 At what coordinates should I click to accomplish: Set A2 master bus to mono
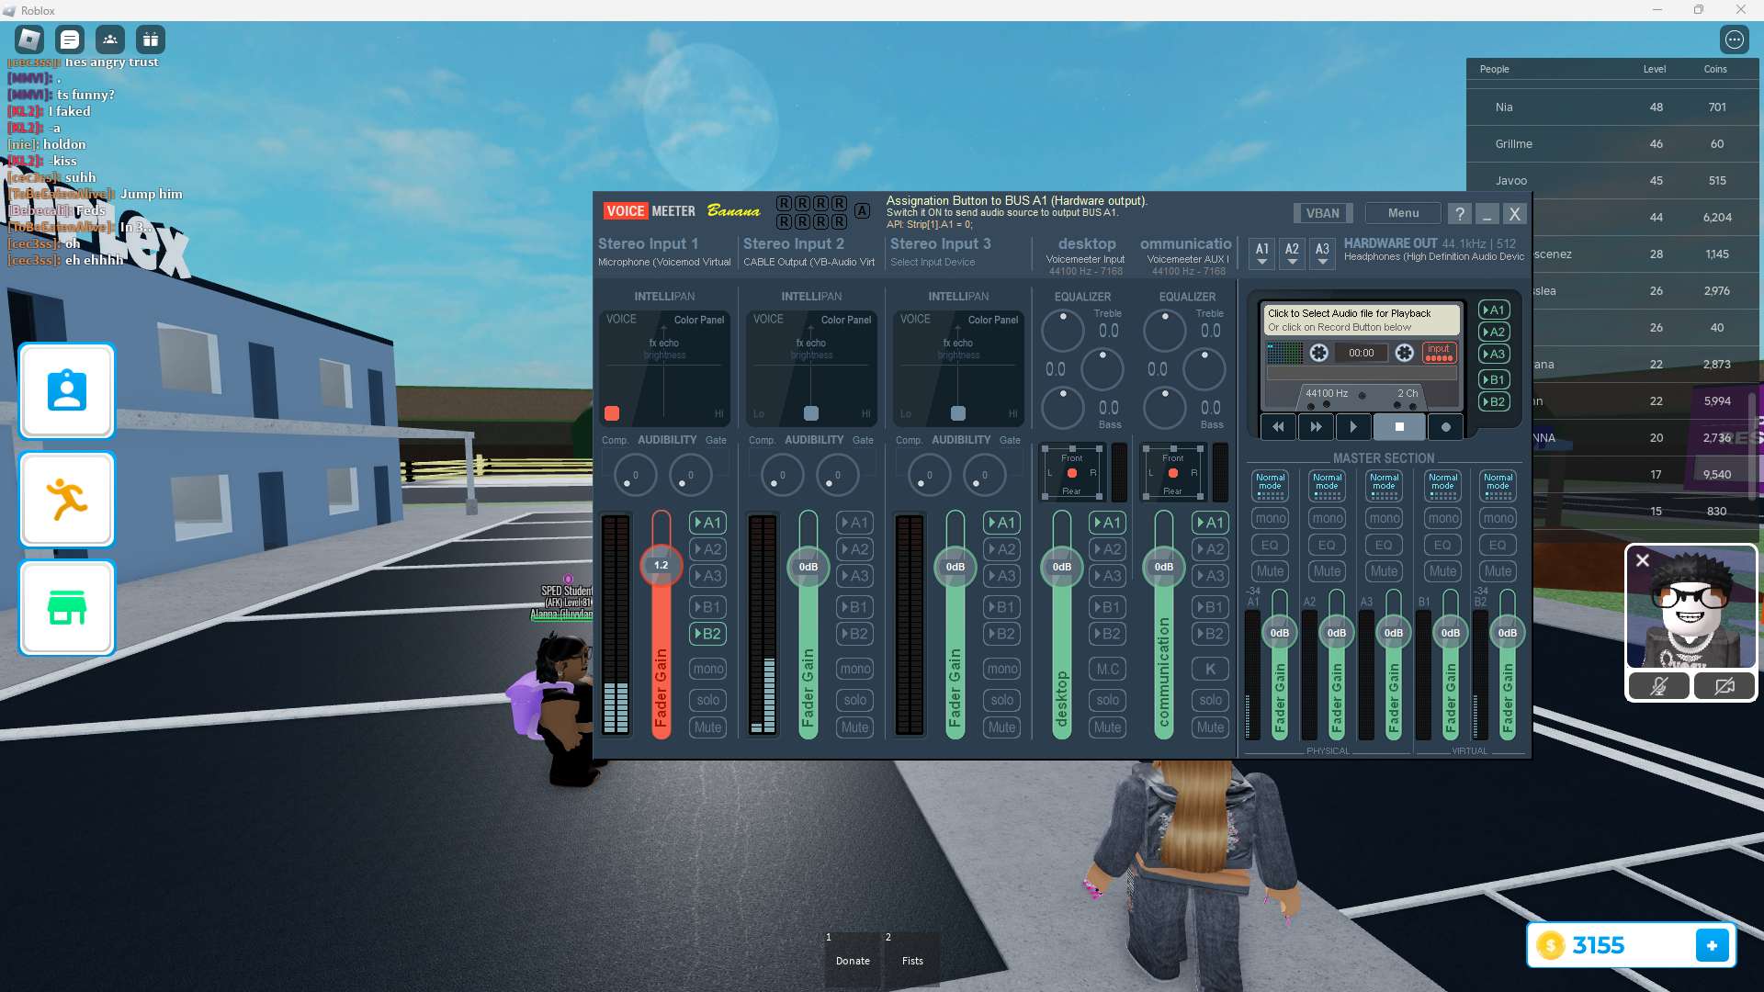(1328, 519)
